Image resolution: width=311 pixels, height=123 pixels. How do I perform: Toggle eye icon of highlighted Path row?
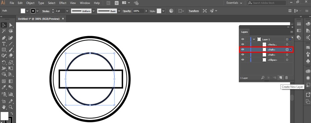(243, 49)
